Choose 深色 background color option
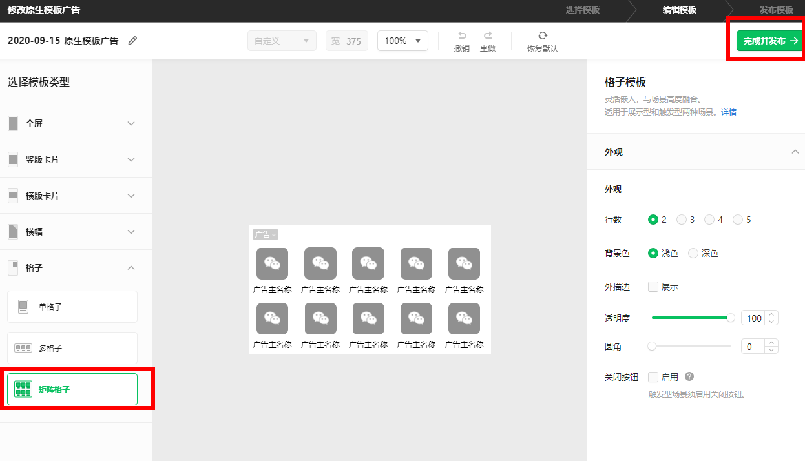Image resolution: width=805 pixels, height=461 pixels. [x=693, y=253]
